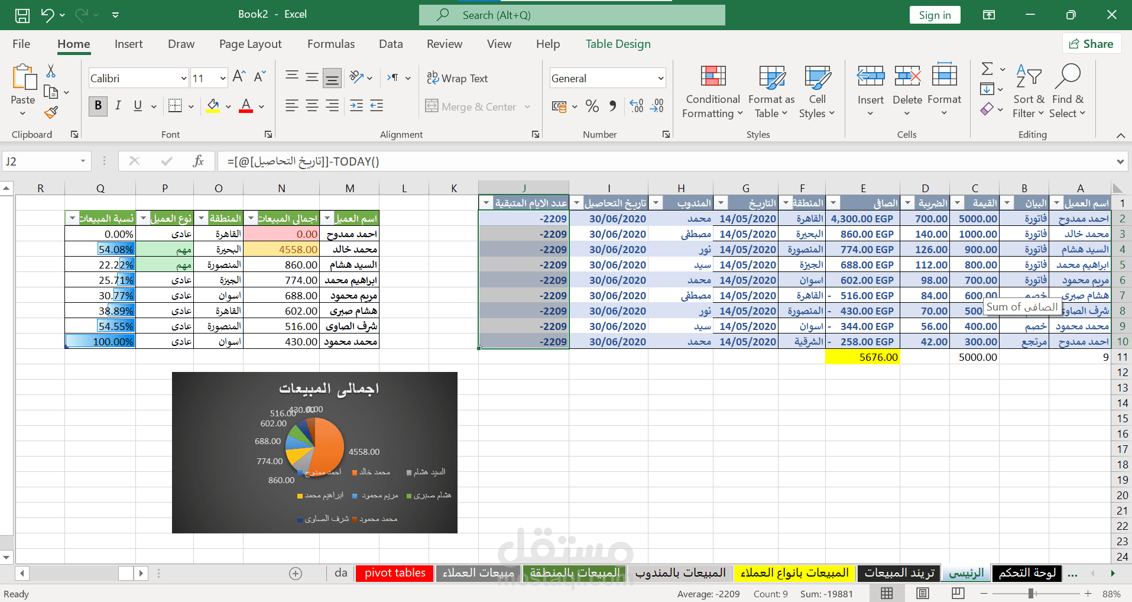The width and height of the screenshot is (1132, 602).
Task: Toggle Bold formatting
Action: (98, 106)
